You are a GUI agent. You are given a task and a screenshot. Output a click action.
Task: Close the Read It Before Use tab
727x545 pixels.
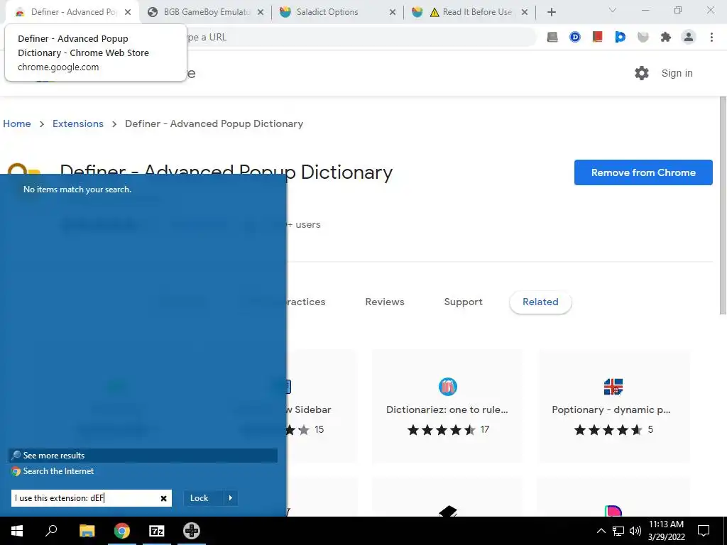(525, 13)
